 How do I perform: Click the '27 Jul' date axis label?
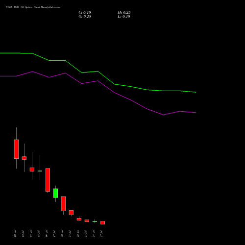tap(101, 233)
